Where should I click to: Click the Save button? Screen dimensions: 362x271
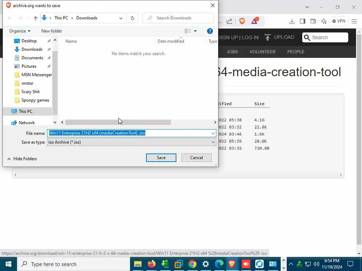tap(161, 158)
